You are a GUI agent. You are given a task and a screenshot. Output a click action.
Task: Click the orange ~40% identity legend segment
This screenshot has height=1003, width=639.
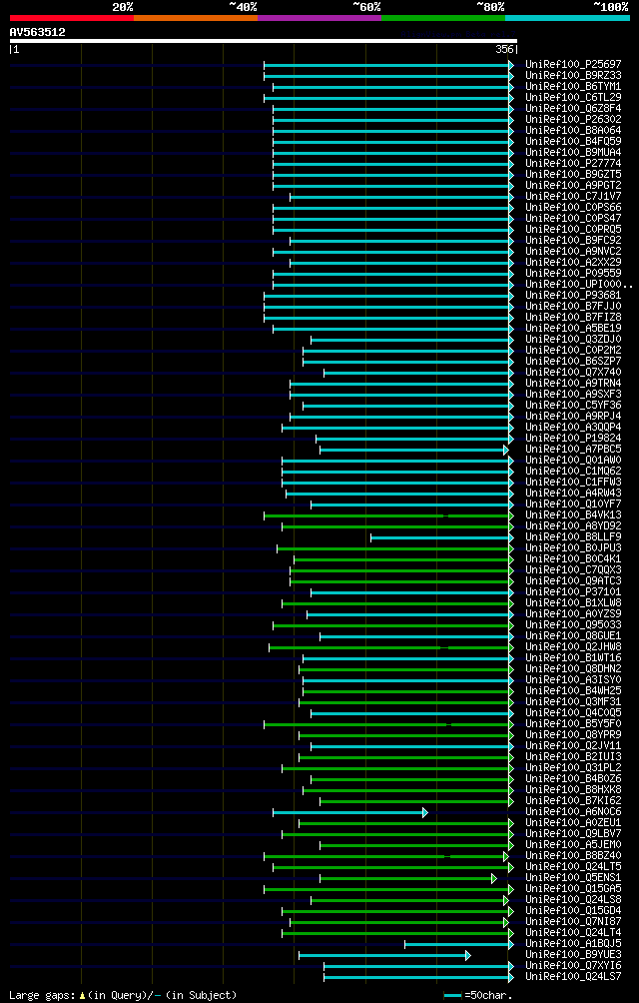[x=196, y=18]
